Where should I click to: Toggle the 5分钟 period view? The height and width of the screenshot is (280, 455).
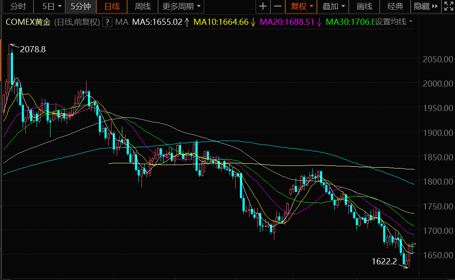81,7
